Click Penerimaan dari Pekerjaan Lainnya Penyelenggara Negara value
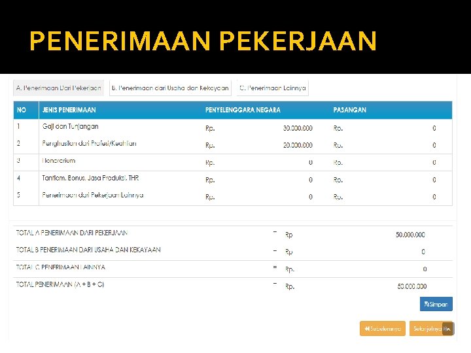The image size is (471, 353). click(311, 197)
